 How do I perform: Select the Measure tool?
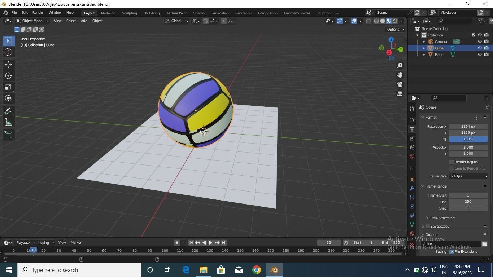pyautogui.click(x=8, y=122)
